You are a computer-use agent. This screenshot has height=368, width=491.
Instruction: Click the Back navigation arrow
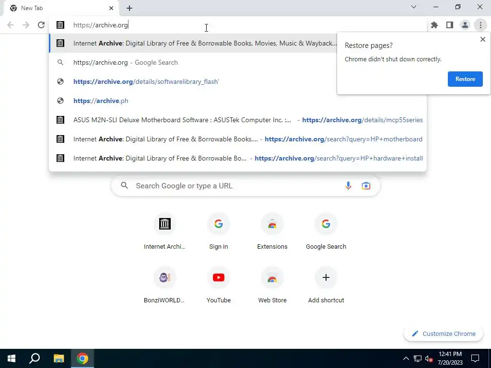11,25
